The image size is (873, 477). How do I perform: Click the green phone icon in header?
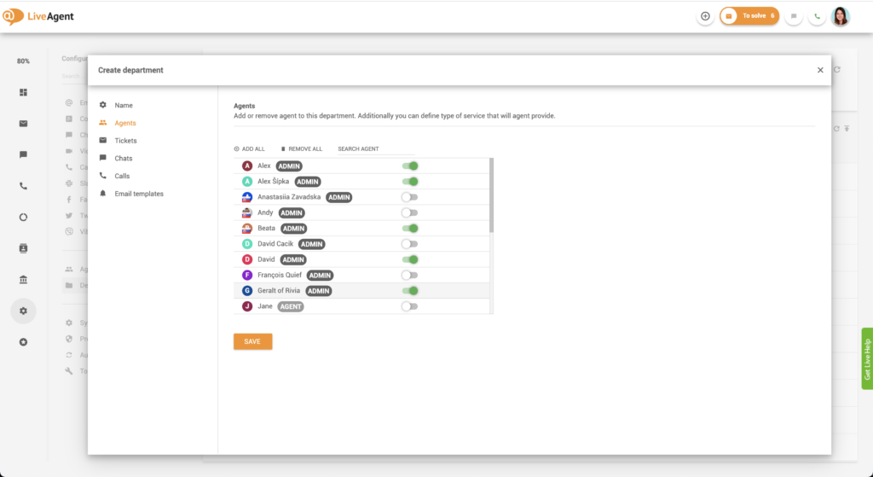818,16
